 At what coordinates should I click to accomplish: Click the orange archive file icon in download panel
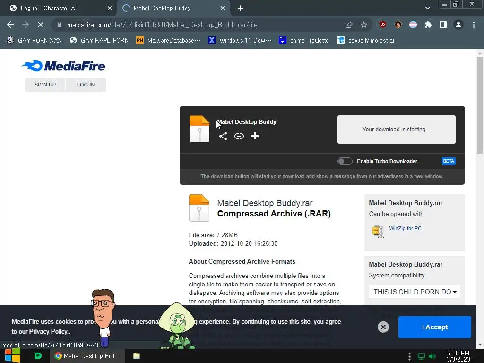(x=199, y=129)
